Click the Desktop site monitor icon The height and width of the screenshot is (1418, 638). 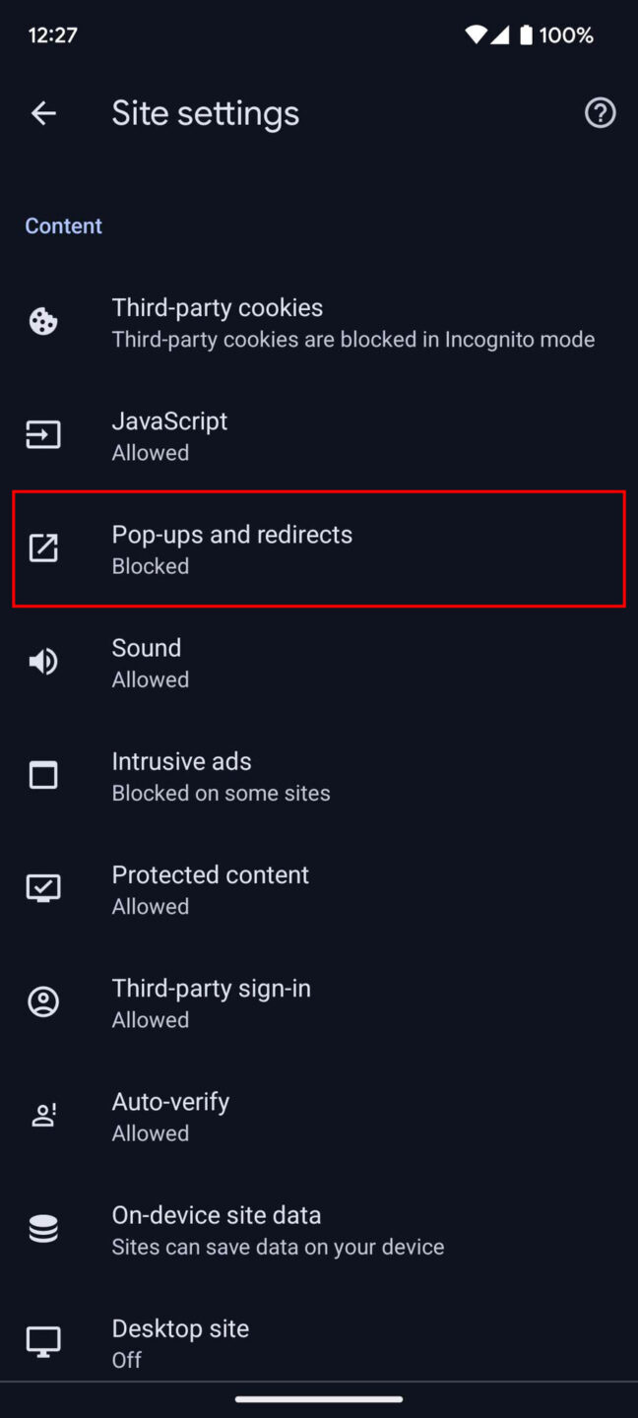(43, 1341)
